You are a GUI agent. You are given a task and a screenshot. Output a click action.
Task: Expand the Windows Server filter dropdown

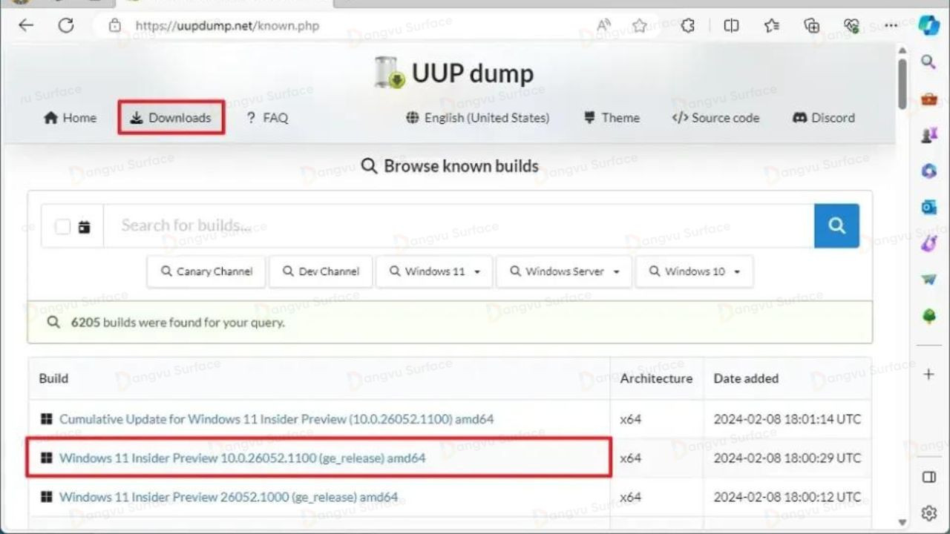coord(564,271)
